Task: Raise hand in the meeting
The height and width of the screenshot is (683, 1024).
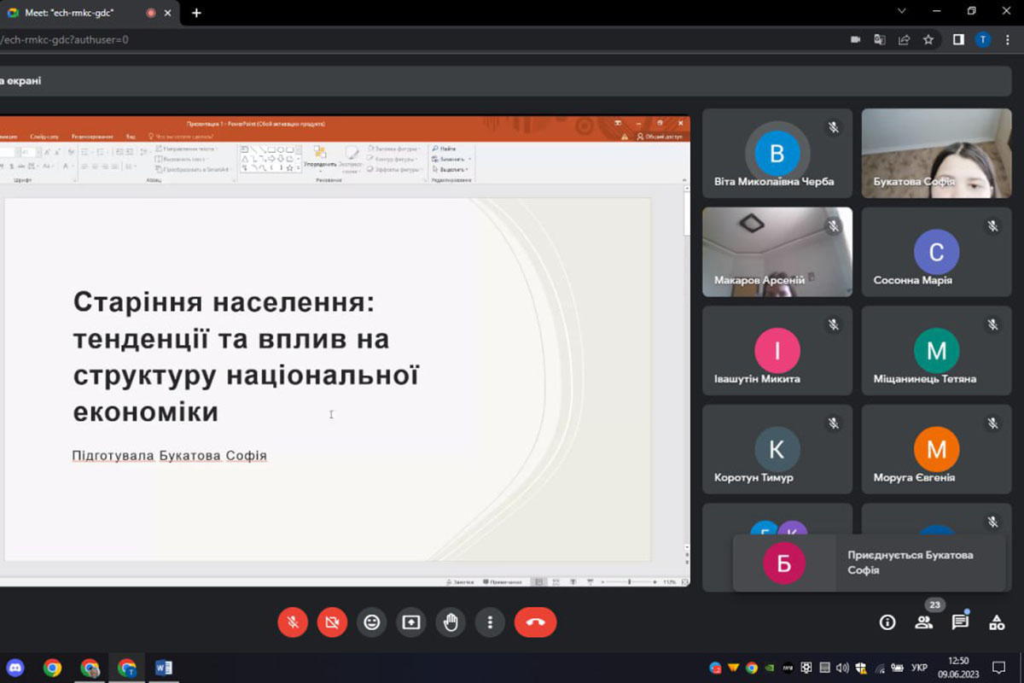Action: (x=451, y=622)
